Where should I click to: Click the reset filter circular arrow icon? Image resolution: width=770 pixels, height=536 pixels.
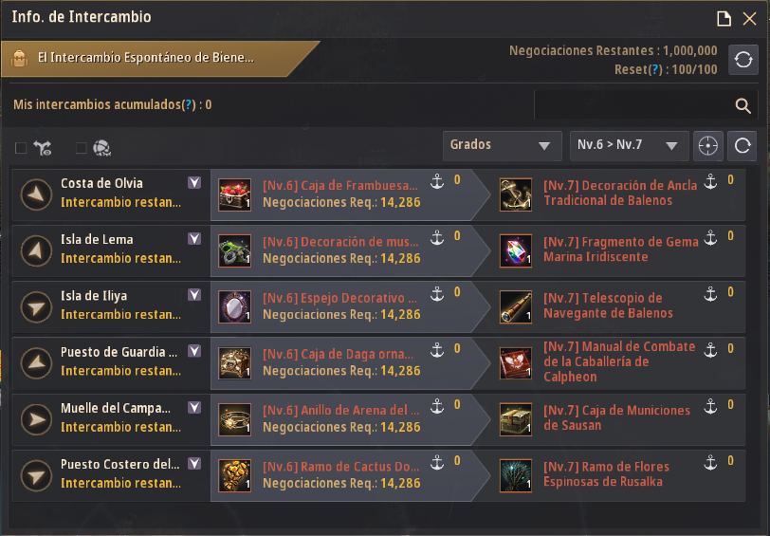(742, 146)
